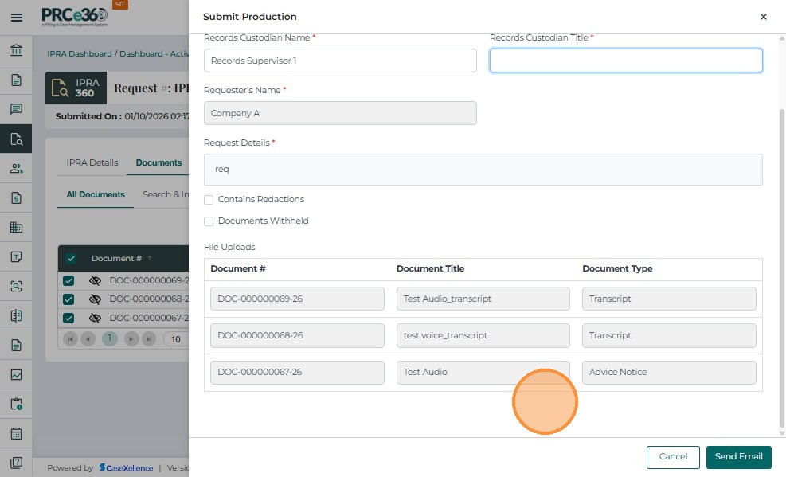Click the Cancel button
The width and height of the screenshot is (786, 477).
(673, 457)
